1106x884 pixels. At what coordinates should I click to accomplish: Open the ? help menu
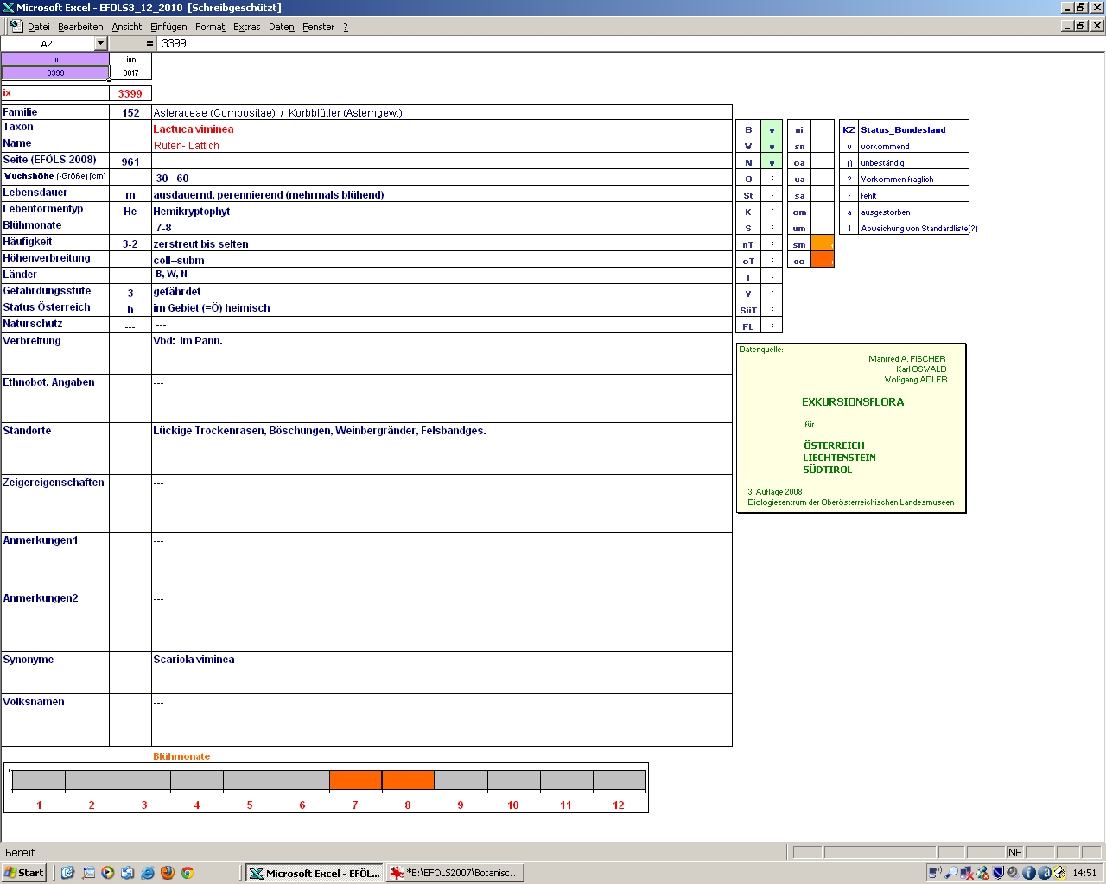pos(346,27)
